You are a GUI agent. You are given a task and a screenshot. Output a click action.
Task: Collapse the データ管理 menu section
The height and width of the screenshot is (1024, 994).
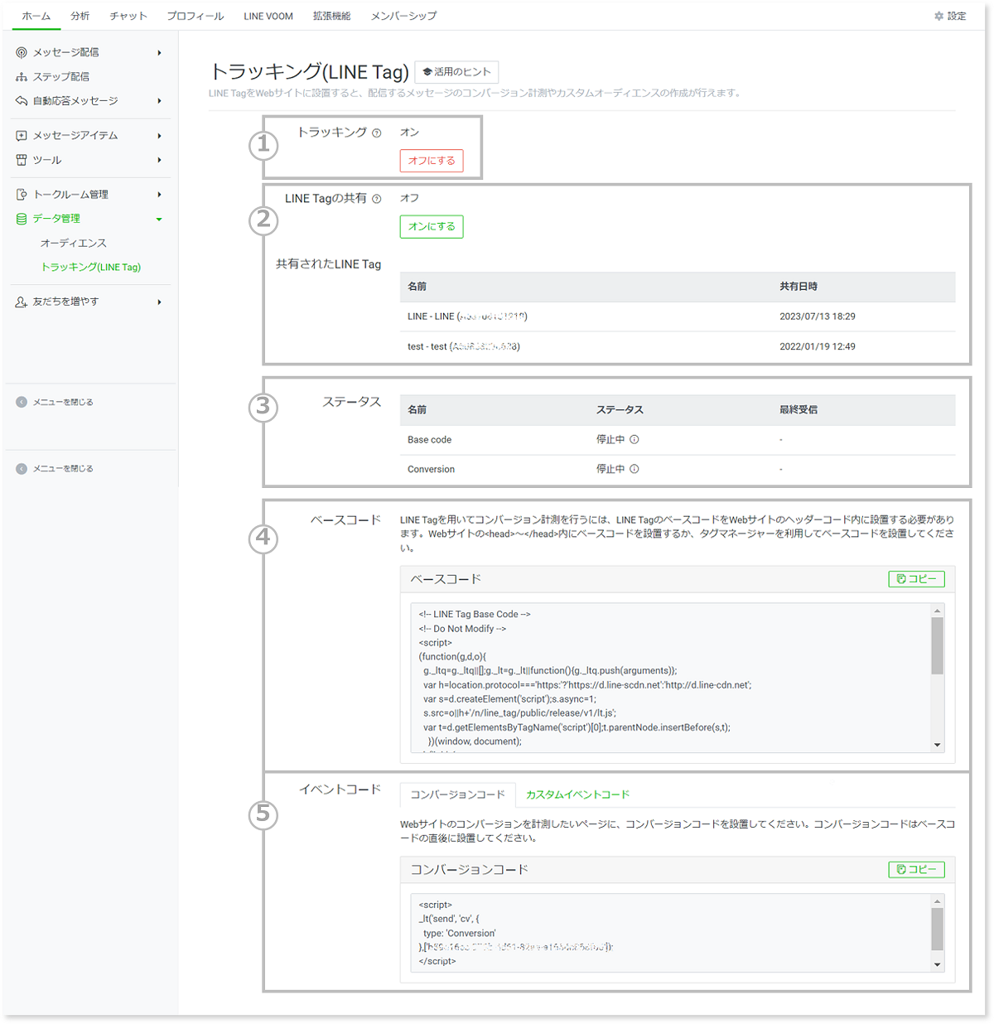159,219
